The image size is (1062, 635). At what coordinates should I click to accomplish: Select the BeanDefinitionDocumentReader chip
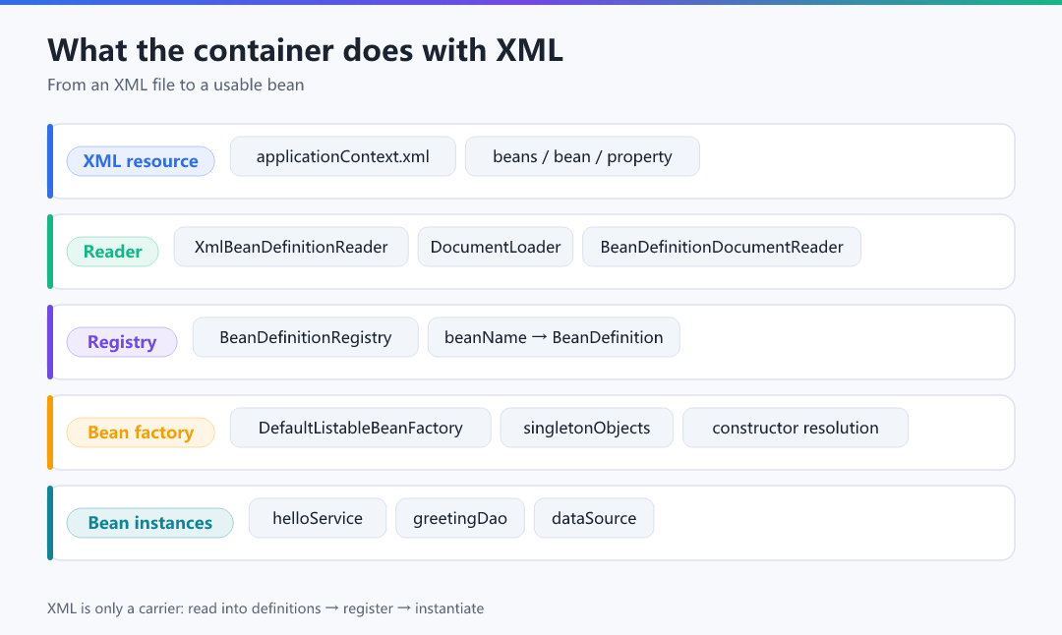(722, 247)
